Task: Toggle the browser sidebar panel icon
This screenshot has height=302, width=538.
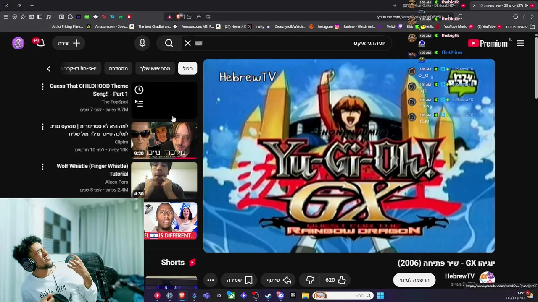Action: pos(40,17)
